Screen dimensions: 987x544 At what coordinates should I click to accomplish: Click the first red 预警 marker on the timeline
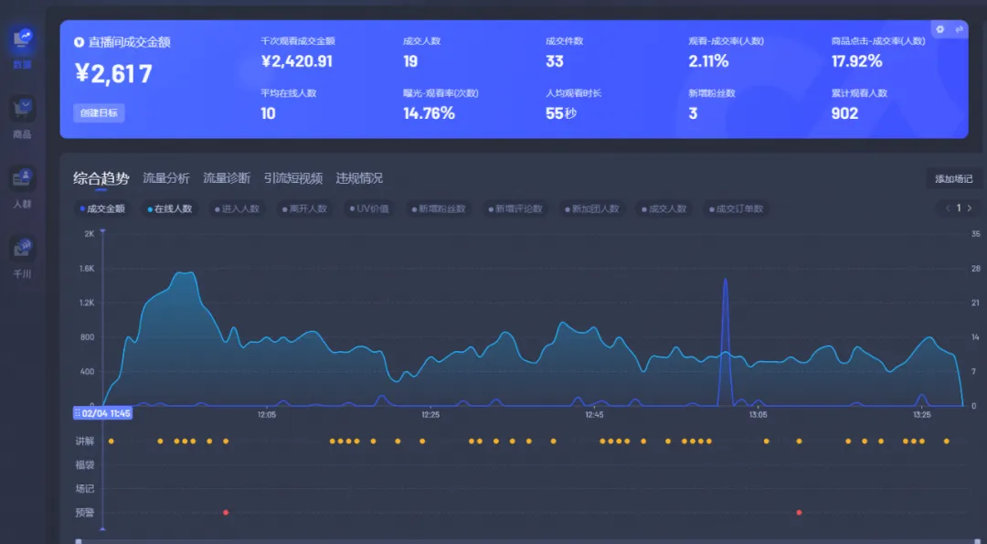click(226, 512)
